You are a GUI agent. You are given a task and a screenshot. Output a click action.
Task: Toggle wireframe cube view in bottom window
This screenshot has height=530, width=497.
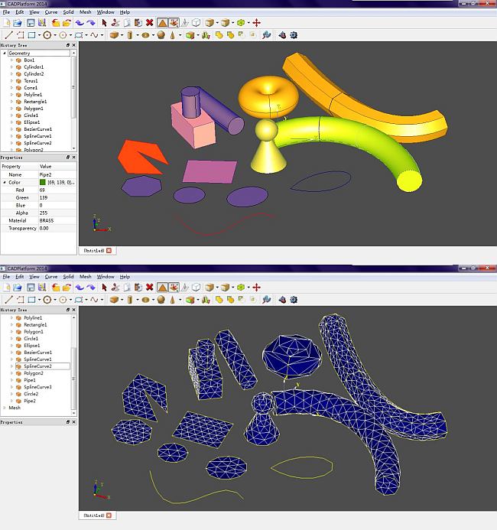coord(196,288)
